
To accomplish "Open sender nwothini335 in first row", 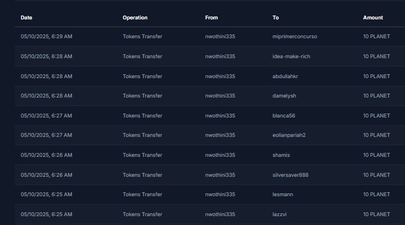I will [x=220, y=37].
